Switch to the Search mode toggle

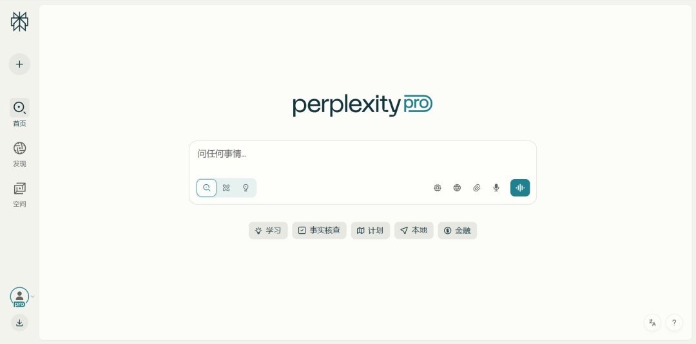[x=207, y=188]
